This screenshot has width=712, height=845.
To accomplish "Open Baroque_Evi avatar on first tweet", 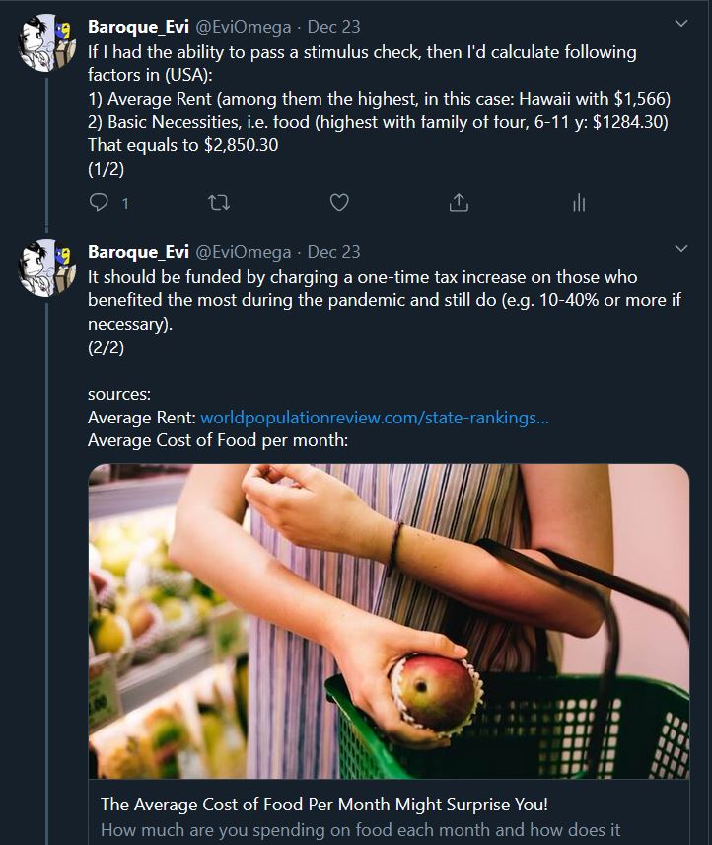I will coord(48,43).
